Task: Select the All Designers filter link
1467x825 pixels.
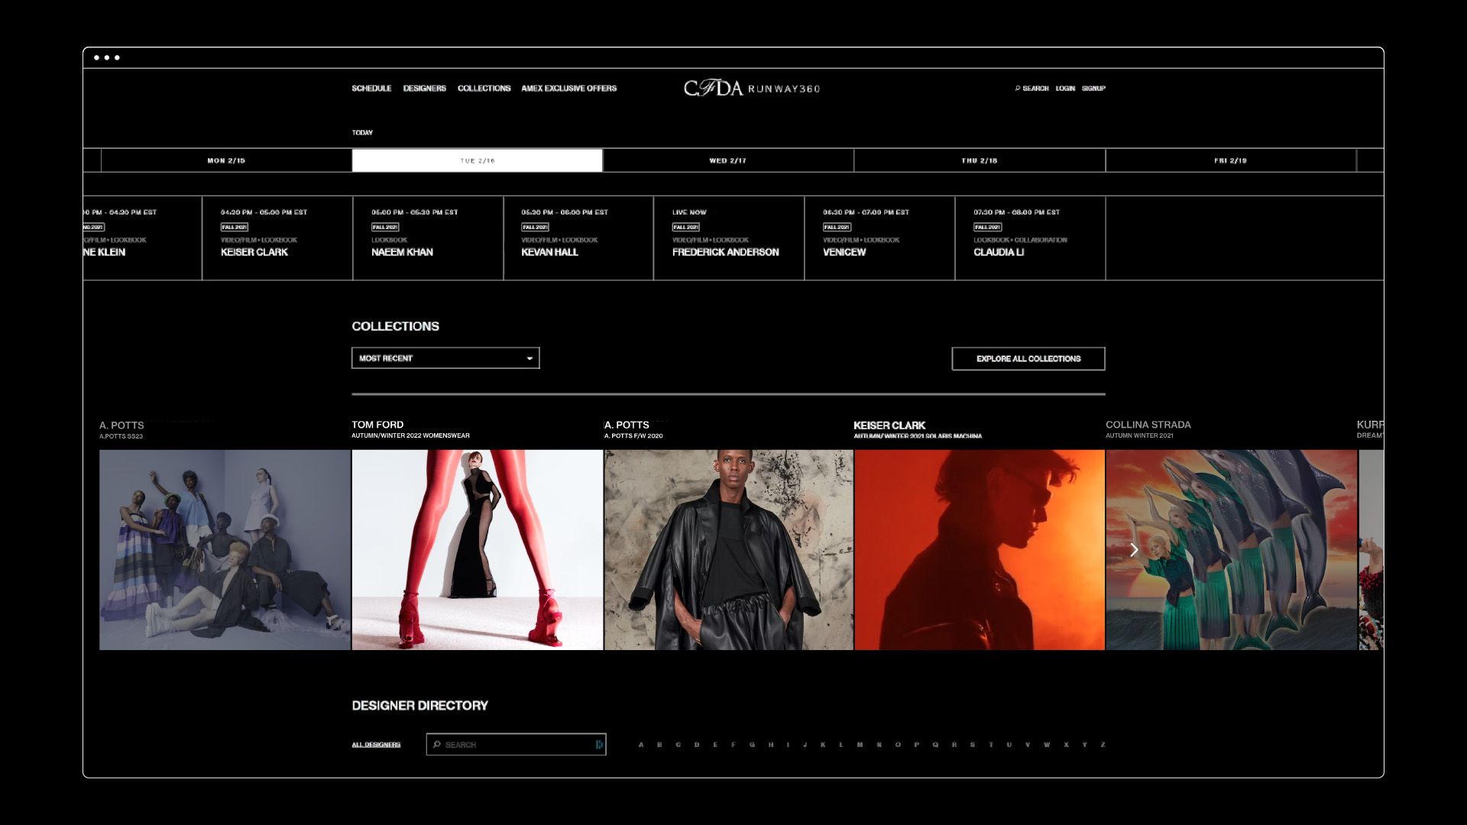Action: [376, 745]
